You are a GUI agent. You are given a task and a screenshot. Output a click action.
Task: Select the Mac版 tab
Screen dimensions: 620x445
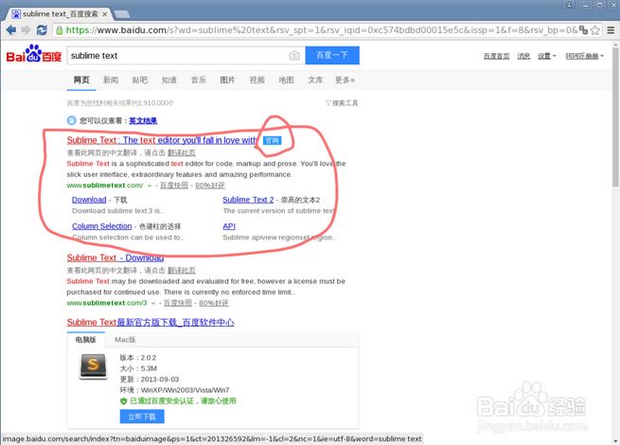pyautogui.click(x=125, y=339)
